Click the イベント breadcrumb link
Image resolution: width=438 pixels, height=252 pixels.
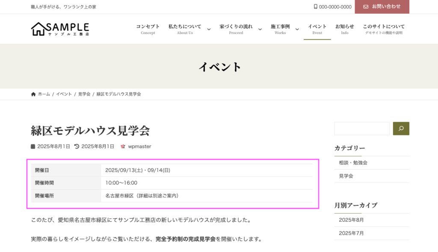click(x=64, y=94)
